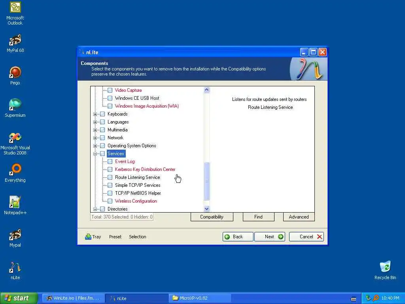The height and width of the screenshot is (304, 405).
Task: Click the Compatibility button
Action: pyautogui.click(x=212, y=217)
